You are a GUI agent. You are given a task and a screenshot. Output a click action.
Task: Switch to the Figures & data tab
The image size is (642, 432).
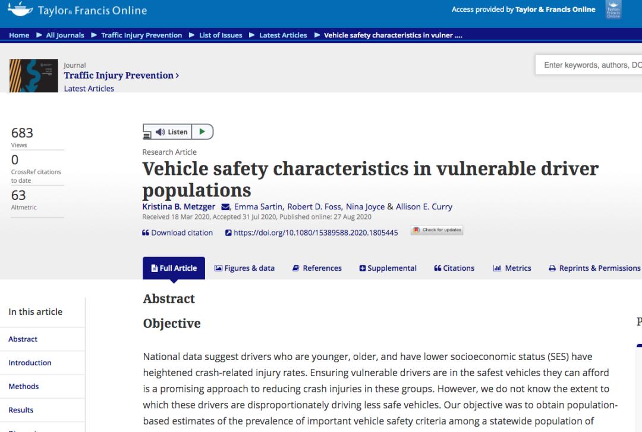(244, 268)
